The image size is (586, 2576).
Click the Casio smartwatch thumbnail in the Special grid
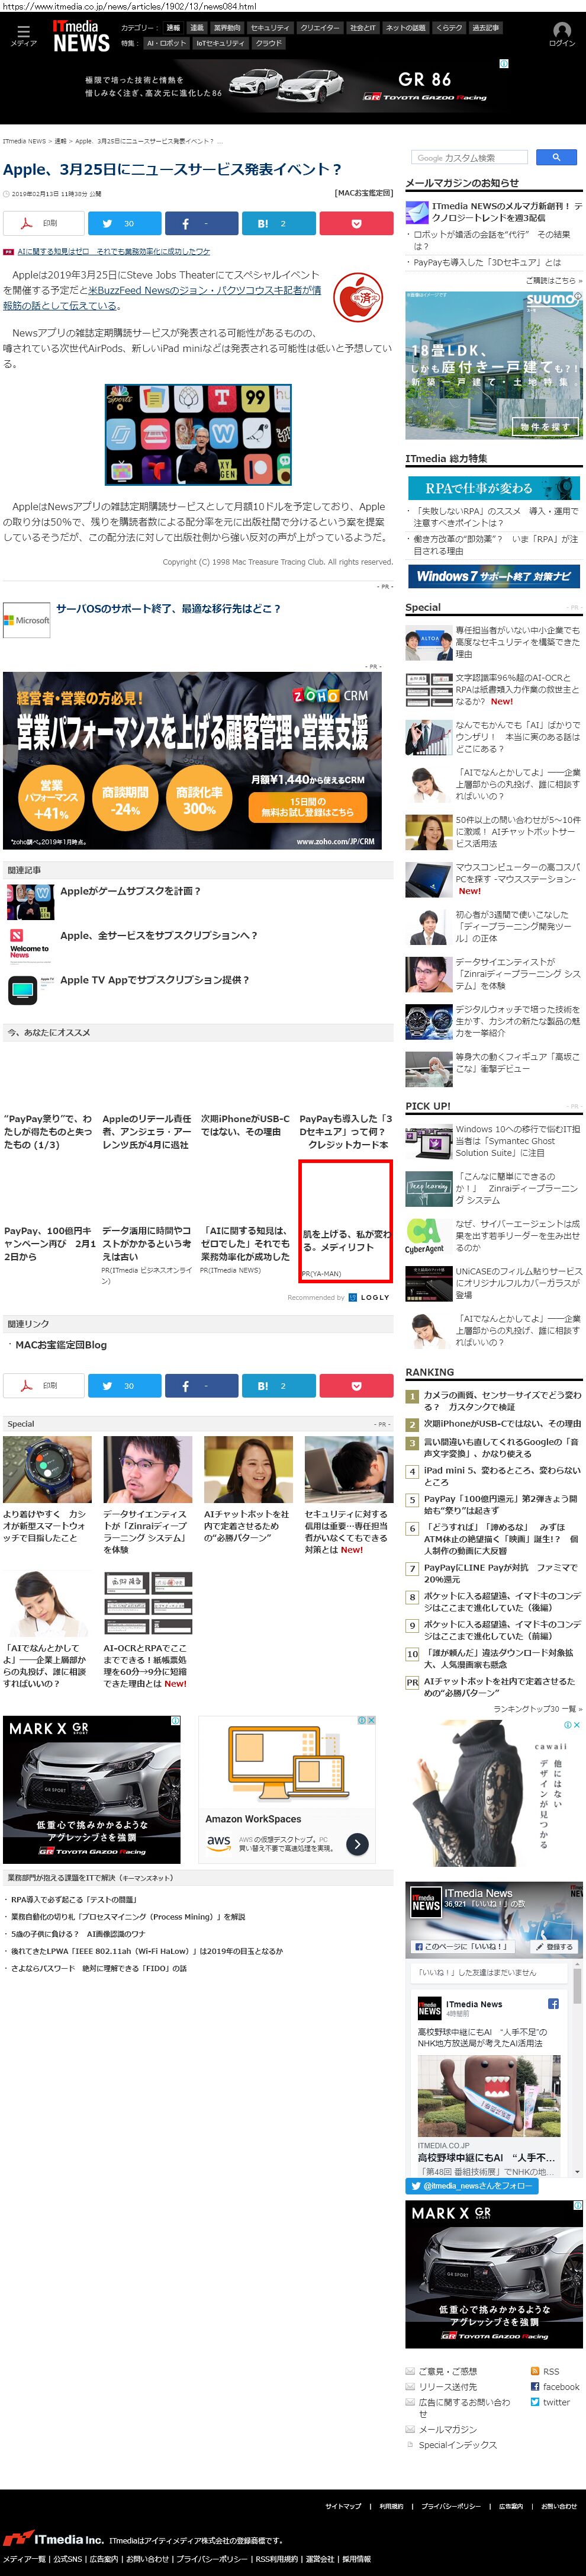(x=47, y=1470)
